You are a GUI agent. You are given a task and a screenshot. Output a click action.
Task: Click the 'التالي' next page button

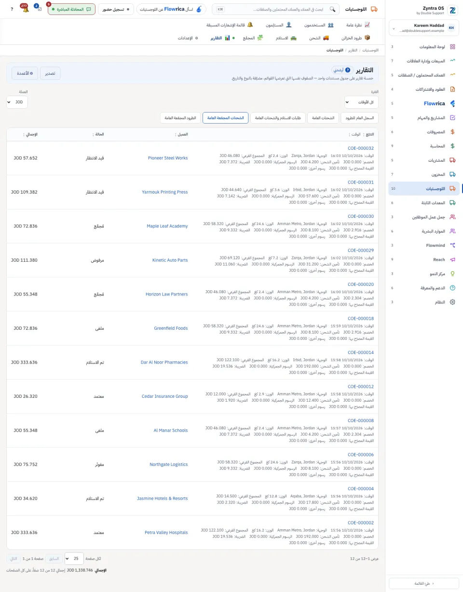point(14,559)
